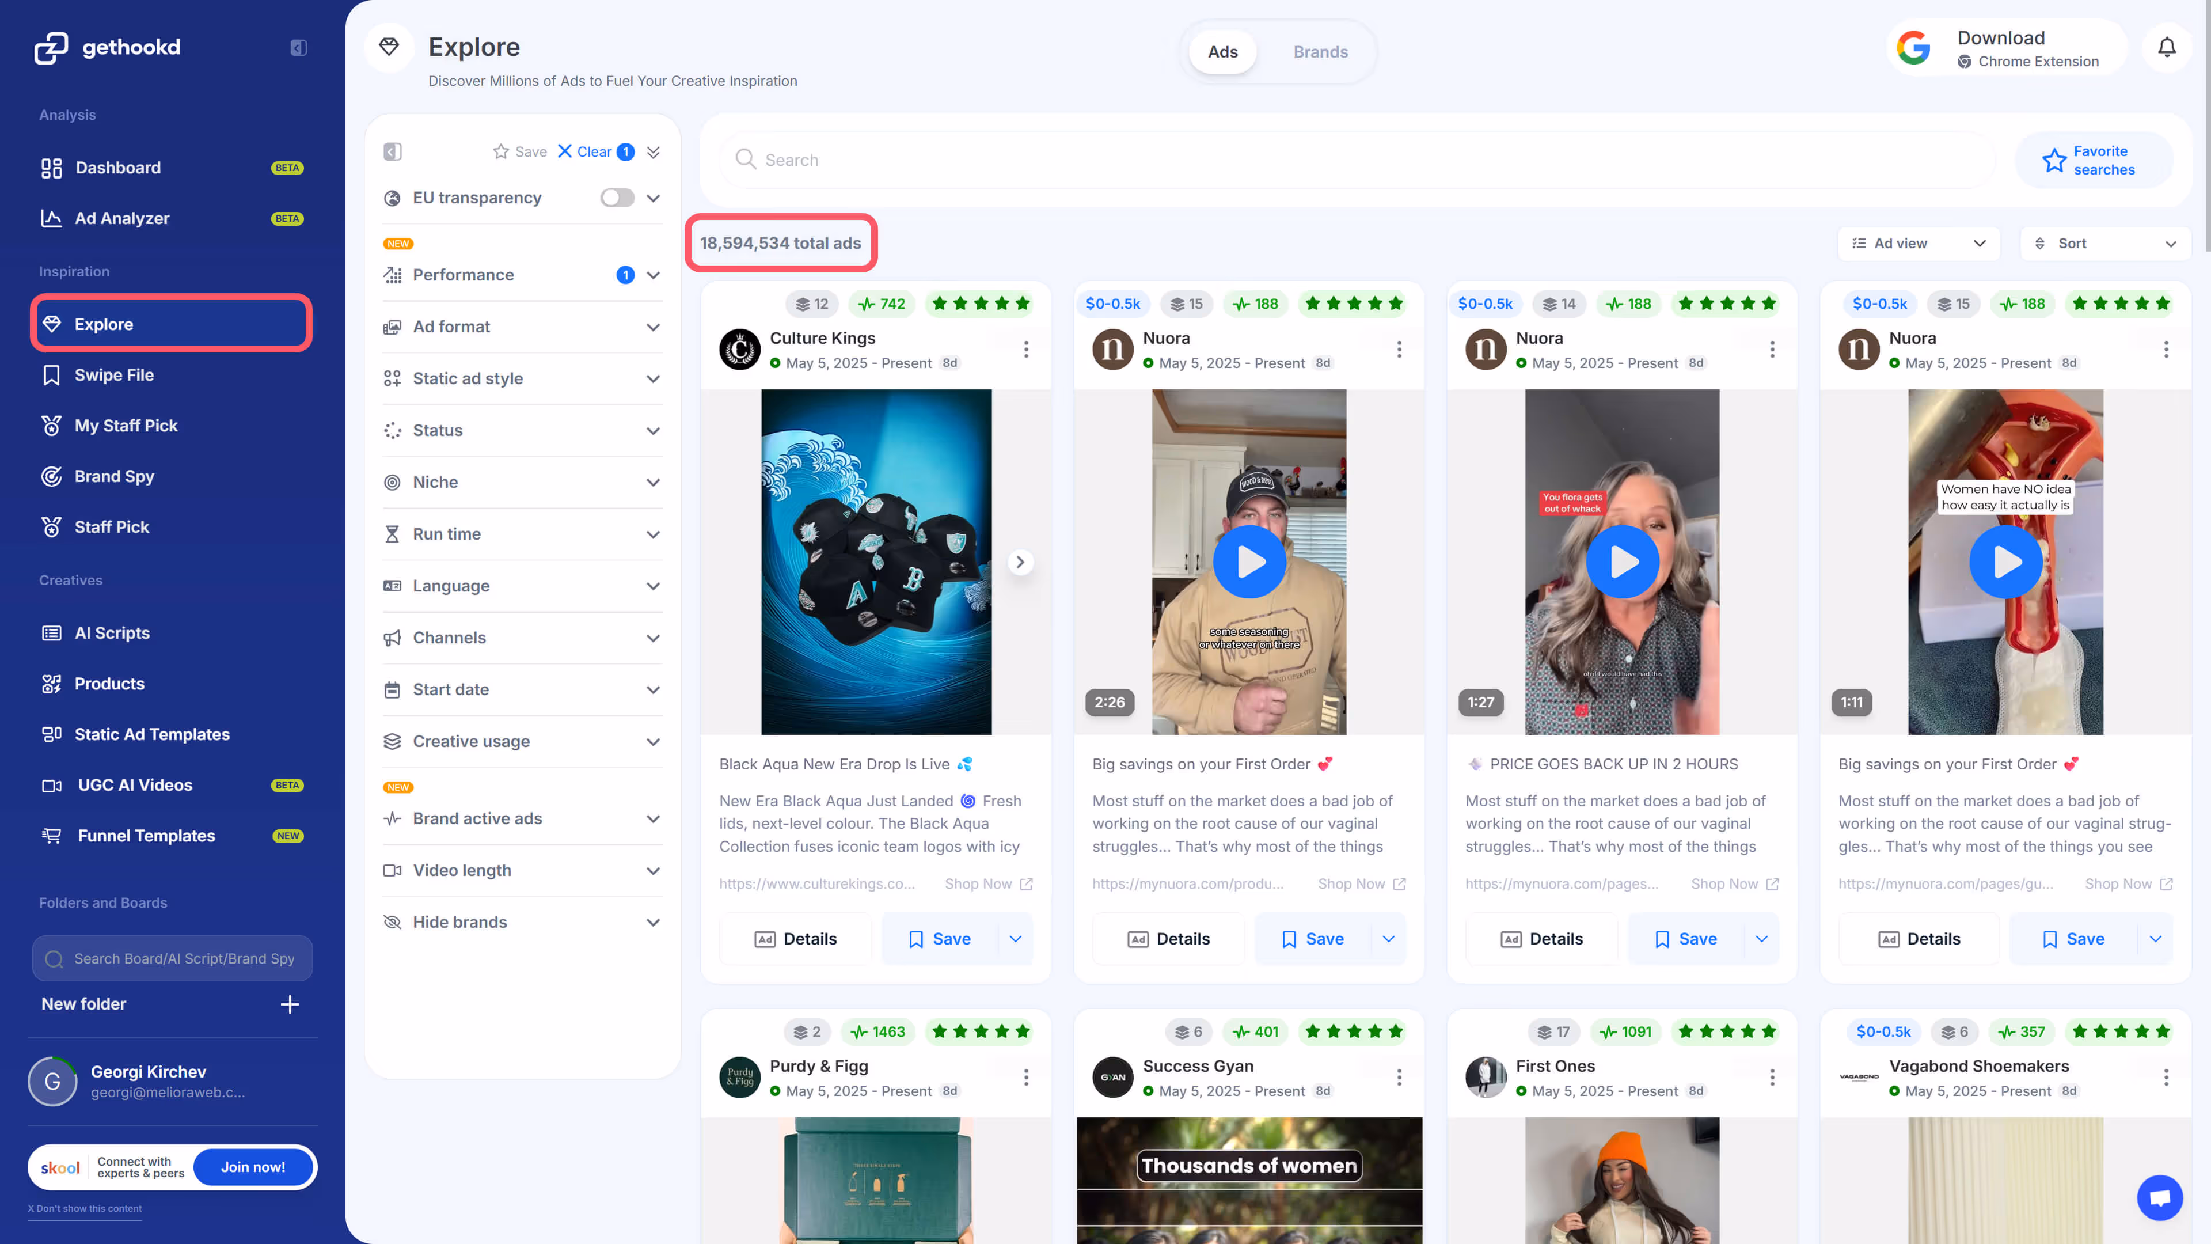Expand the Start date filter
Screen dimensions: 2211x1244
522,689
